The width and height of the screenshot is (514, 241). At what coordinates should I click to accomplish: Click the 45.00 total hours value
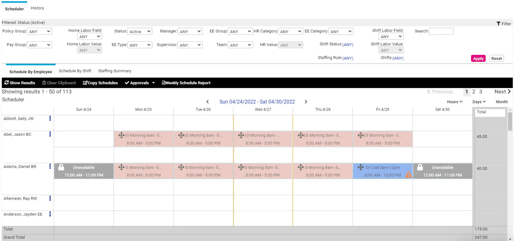(482, 137)
